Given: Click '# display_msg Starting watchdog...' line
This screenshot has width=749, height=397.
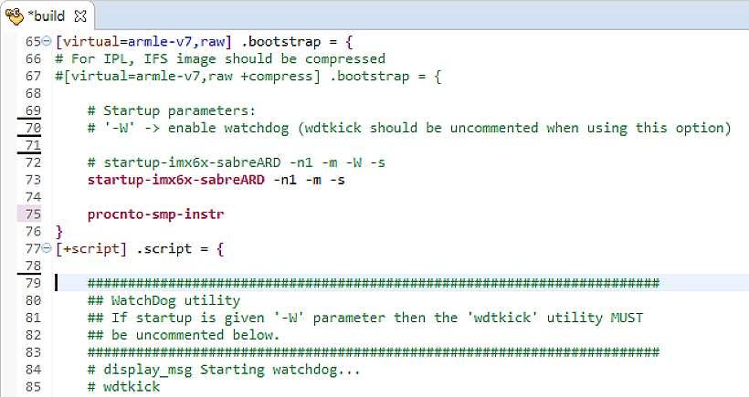Looking at the screenshot, I should (x=224, y=369).
